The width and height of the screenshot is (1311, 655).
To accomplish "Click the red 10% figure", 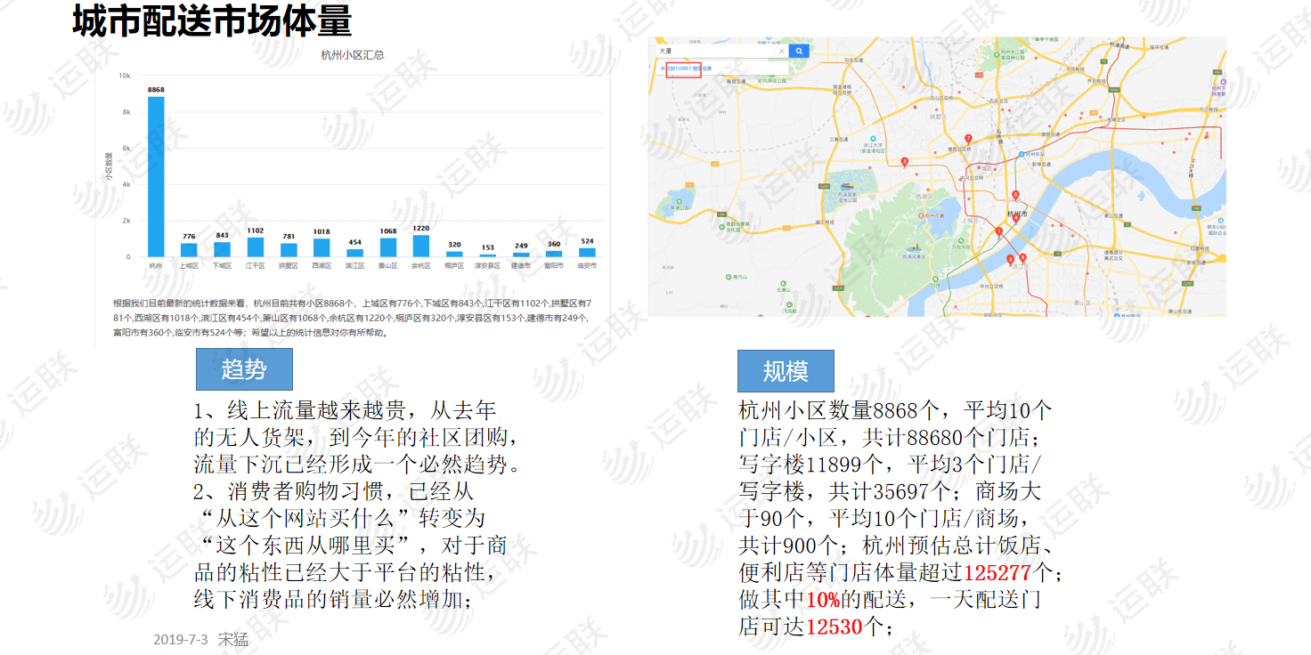I will click(823, 600).
